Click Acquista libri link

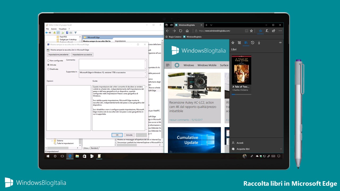243,149
